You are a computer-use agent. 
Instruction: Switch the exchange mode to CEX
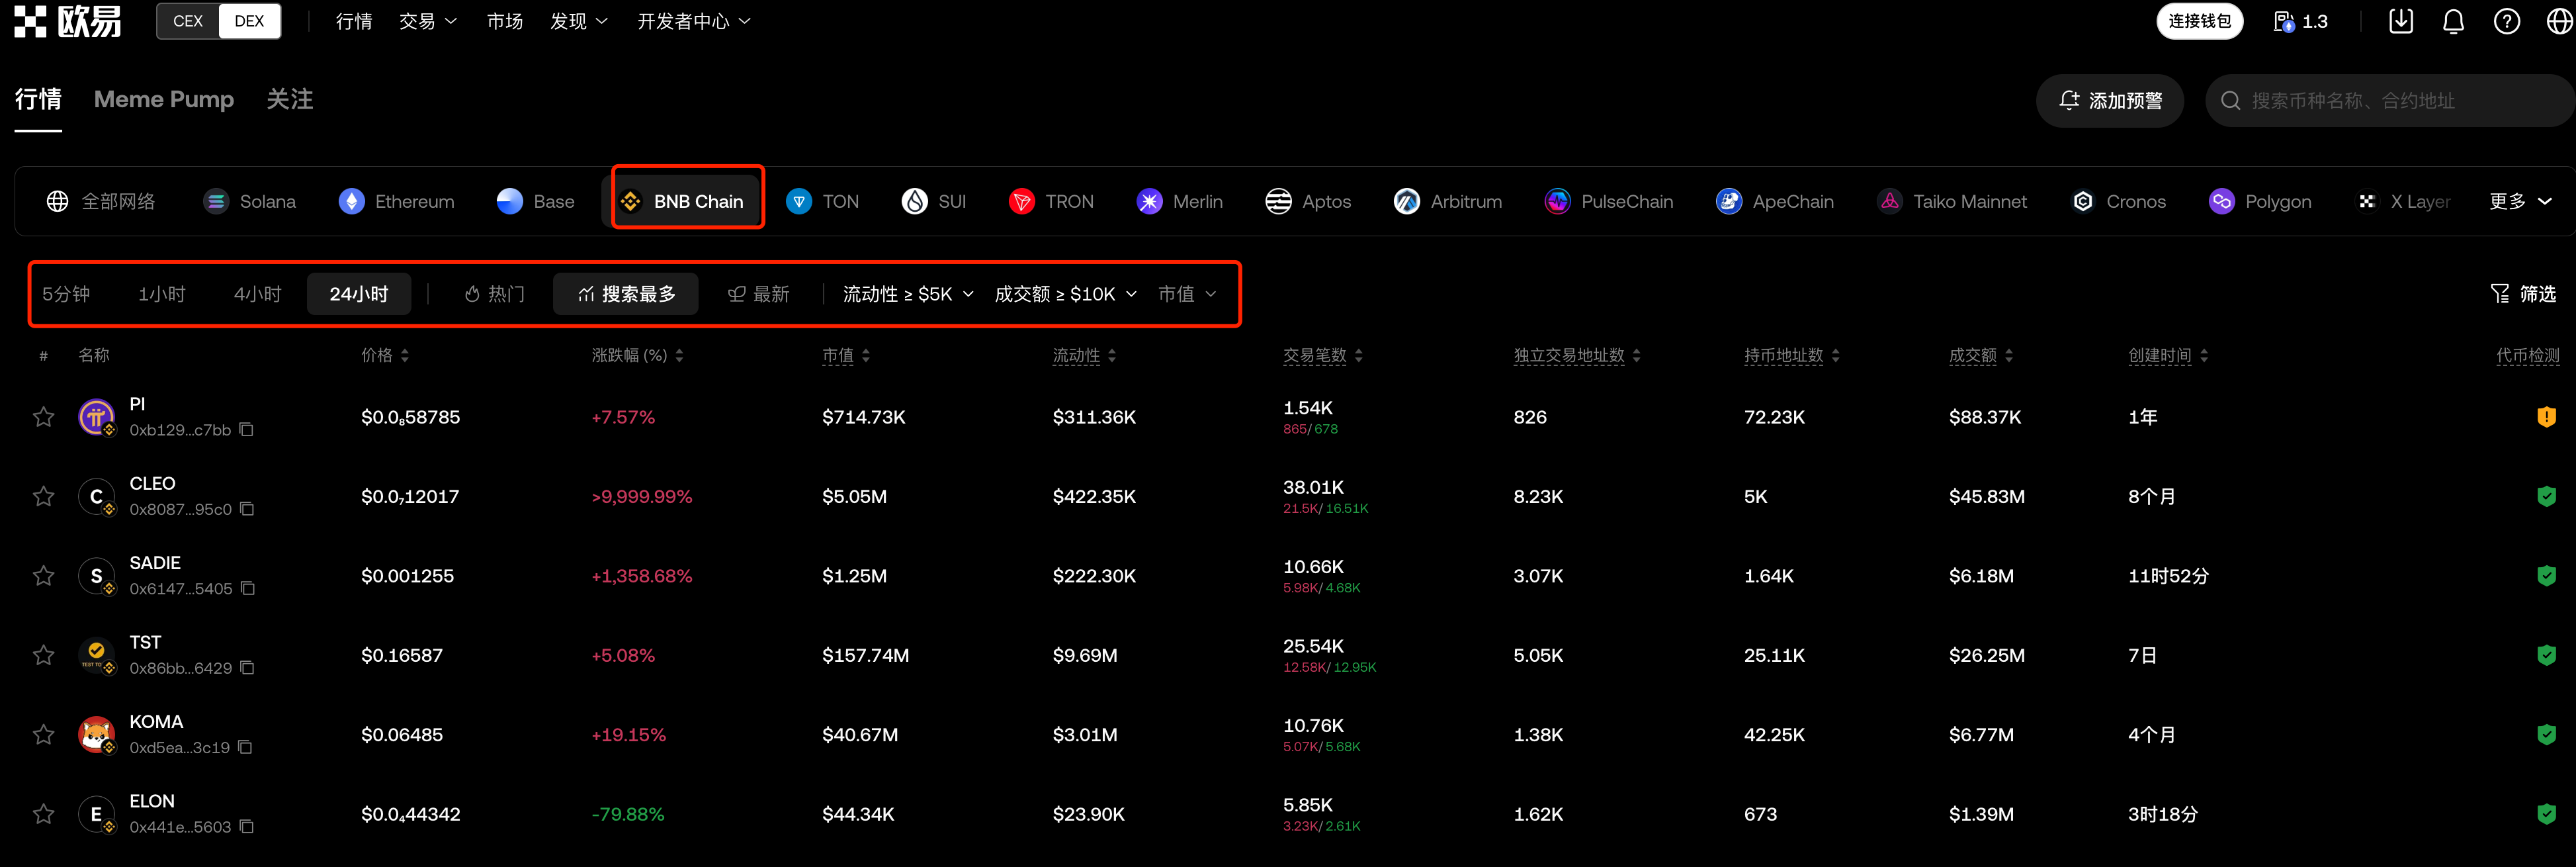(188, 21)
